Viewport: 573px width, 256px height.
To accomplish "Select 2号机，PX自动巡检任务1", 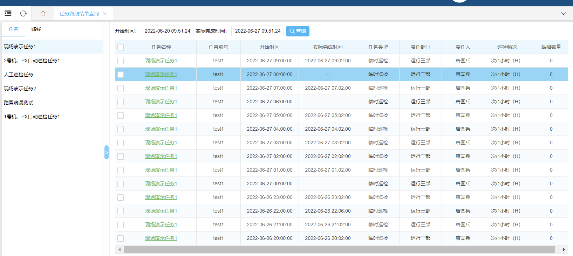I will coord(53,61).
